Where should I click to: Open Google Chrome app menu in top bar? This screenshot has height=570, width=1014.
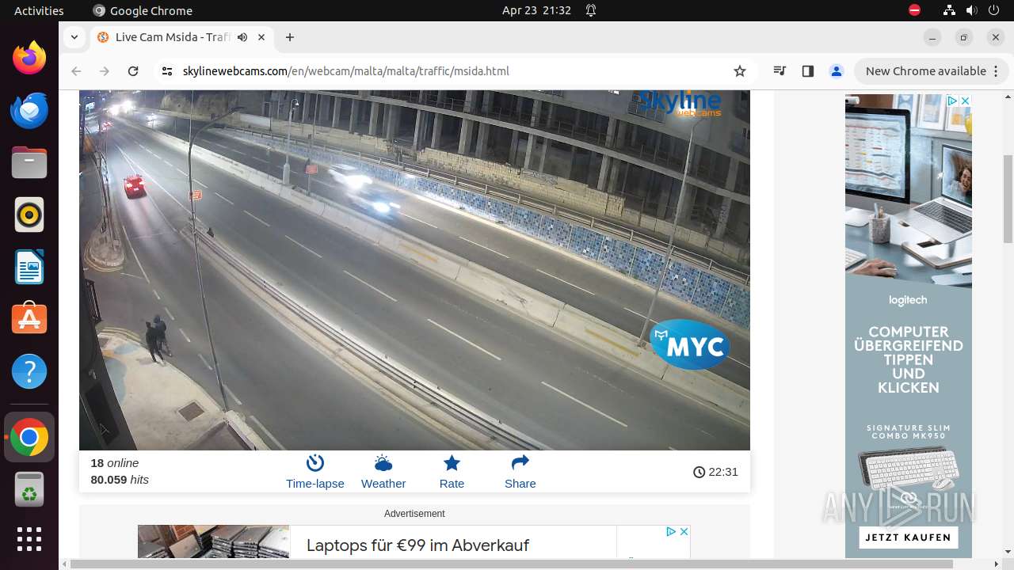click(143, 10)
